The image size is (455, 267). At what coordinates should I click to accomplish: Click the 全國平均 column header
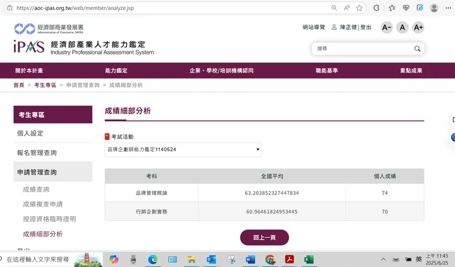pyautogui.click(x=272, y=176)
